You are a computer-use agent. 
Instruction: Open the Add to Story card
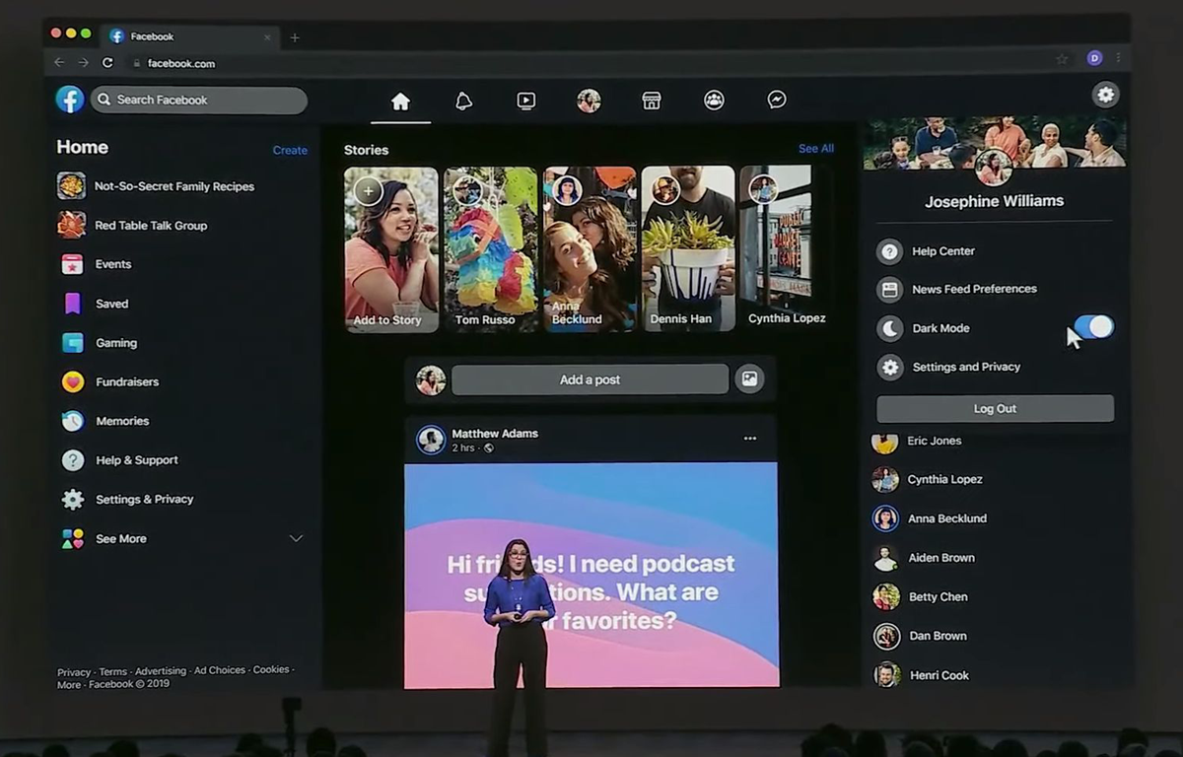click(391, 248)
